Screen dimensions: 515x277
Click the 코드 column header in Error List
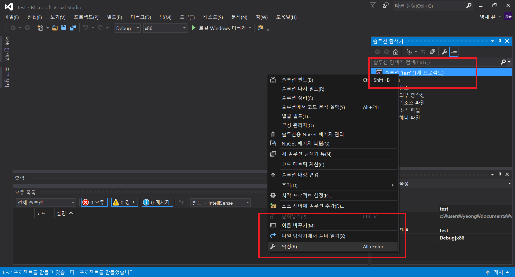[41, 213]
